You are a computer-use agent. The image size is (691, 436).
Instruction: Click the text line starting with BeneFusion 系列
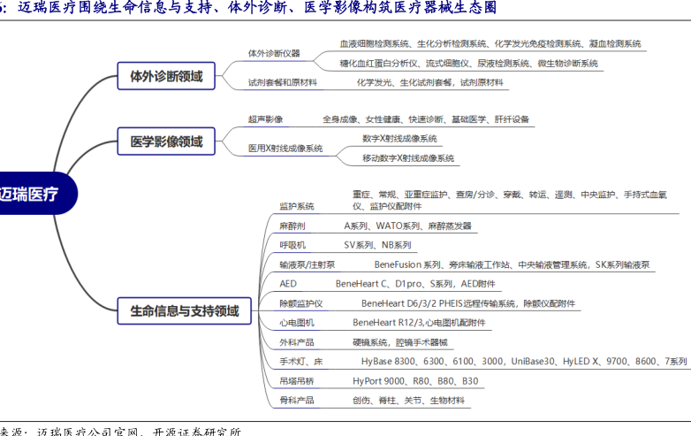pos(512,265)
